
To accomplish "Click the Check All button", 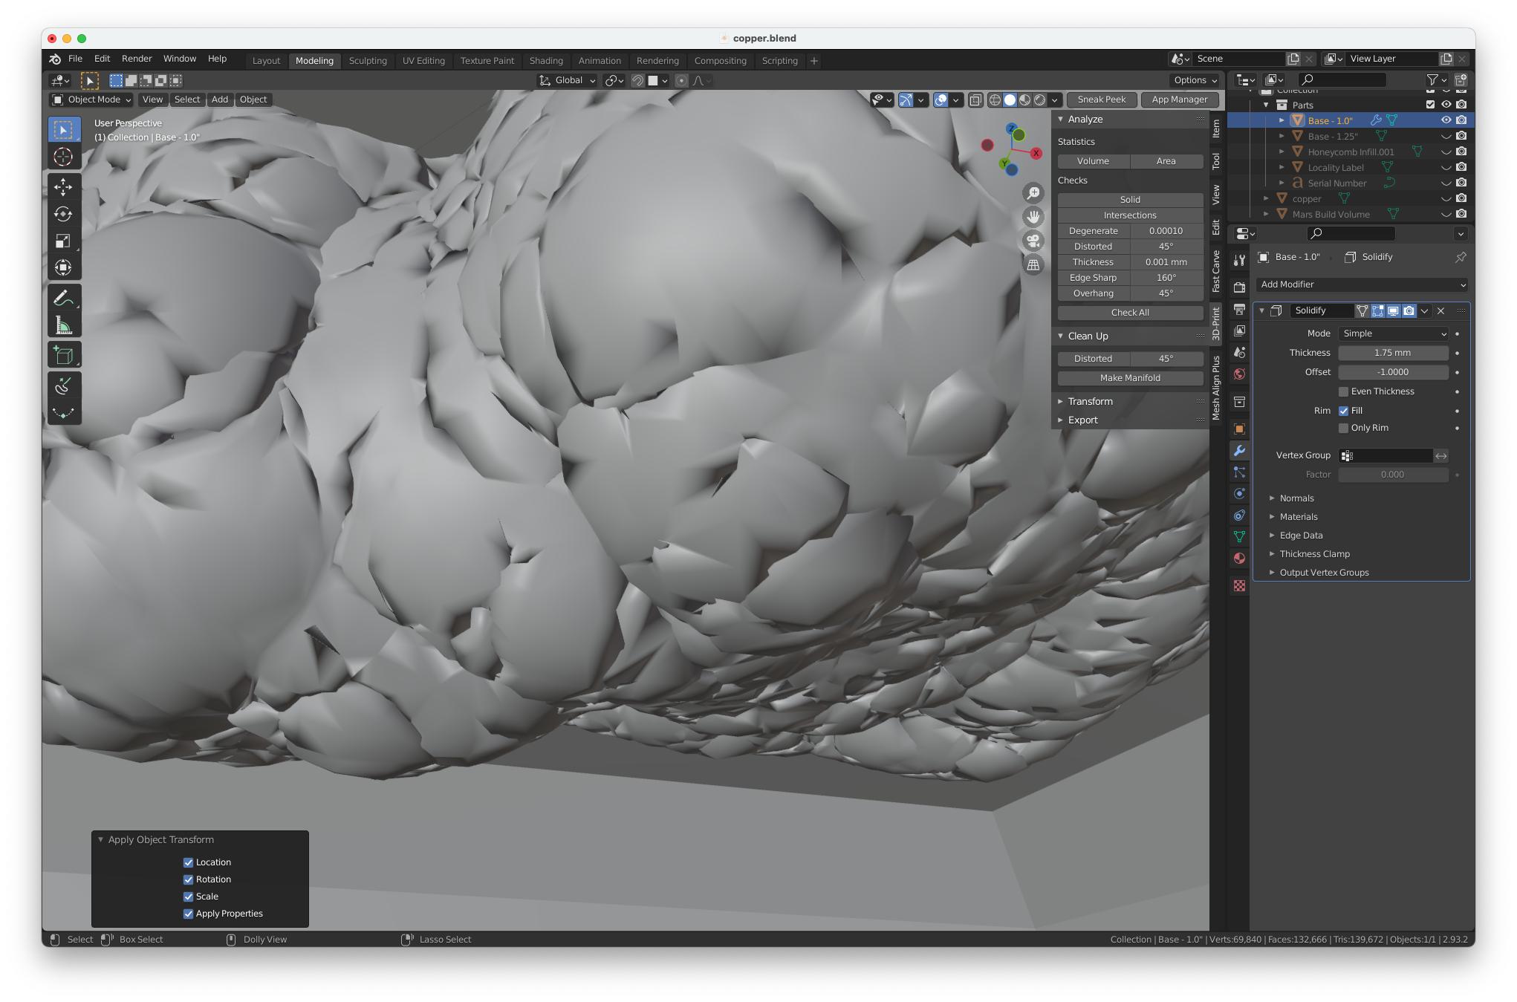I will (x=1130, y=313).
